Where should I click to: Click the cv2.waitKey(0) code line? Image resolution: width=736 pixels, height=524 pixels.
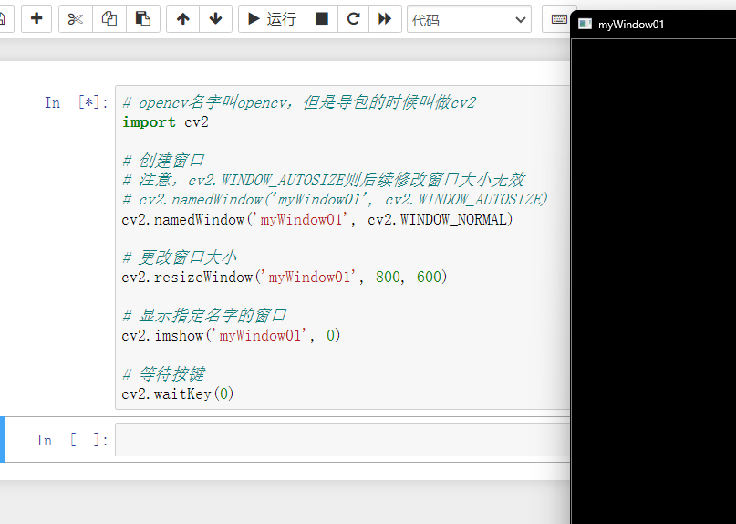click(x=178, y=393)
